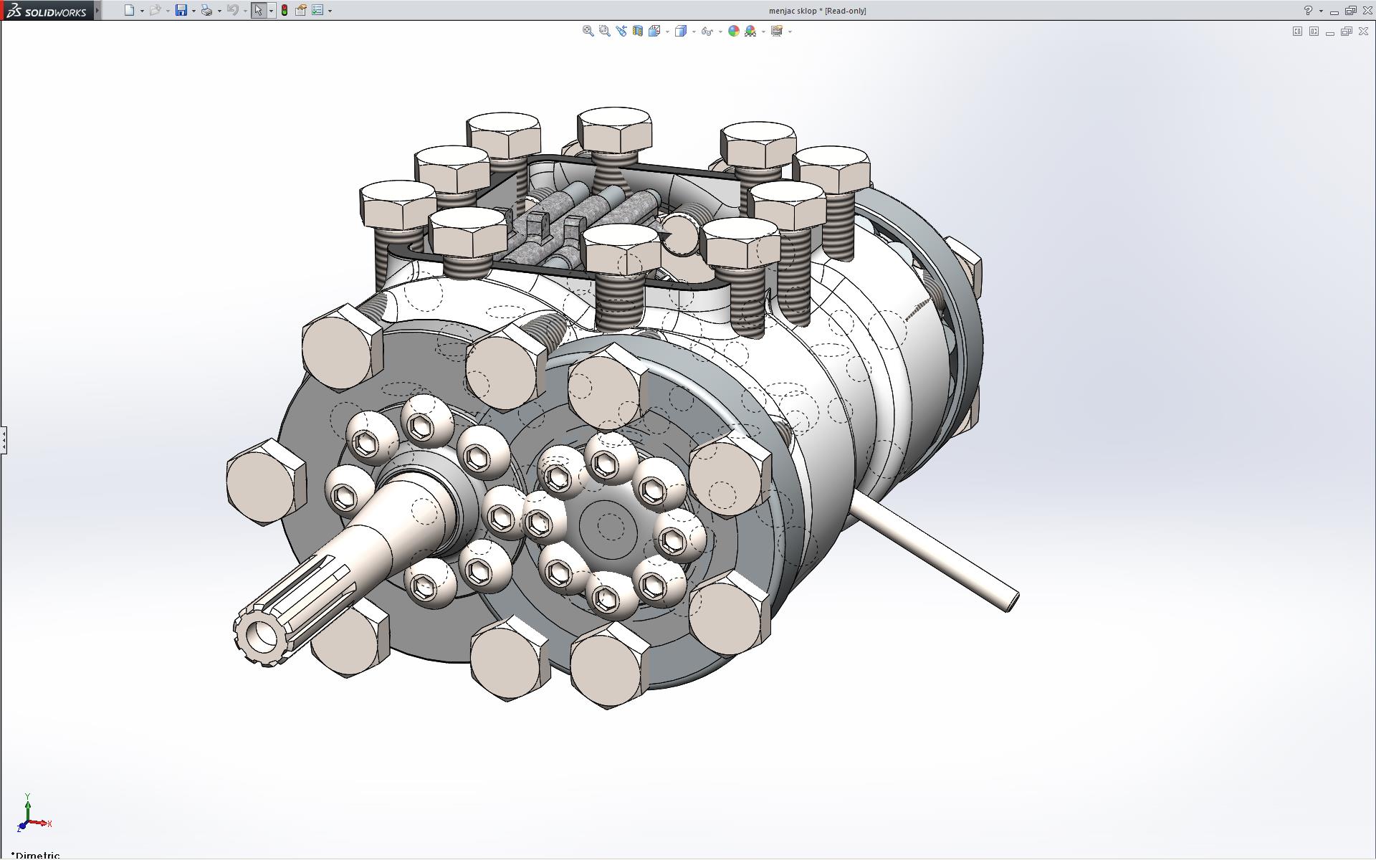This screenshot has width=1376, height=860.
Task: Open the View Orientation cube icon
Action: coord(654,31)
